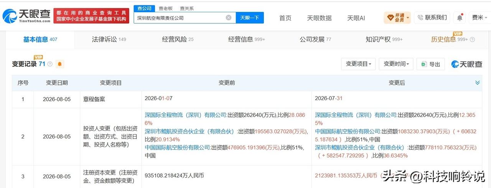The width and height of the screenshot is (491, 188).
Task: Click the Excel icon on the 导出 button
Action: point(424,64)
